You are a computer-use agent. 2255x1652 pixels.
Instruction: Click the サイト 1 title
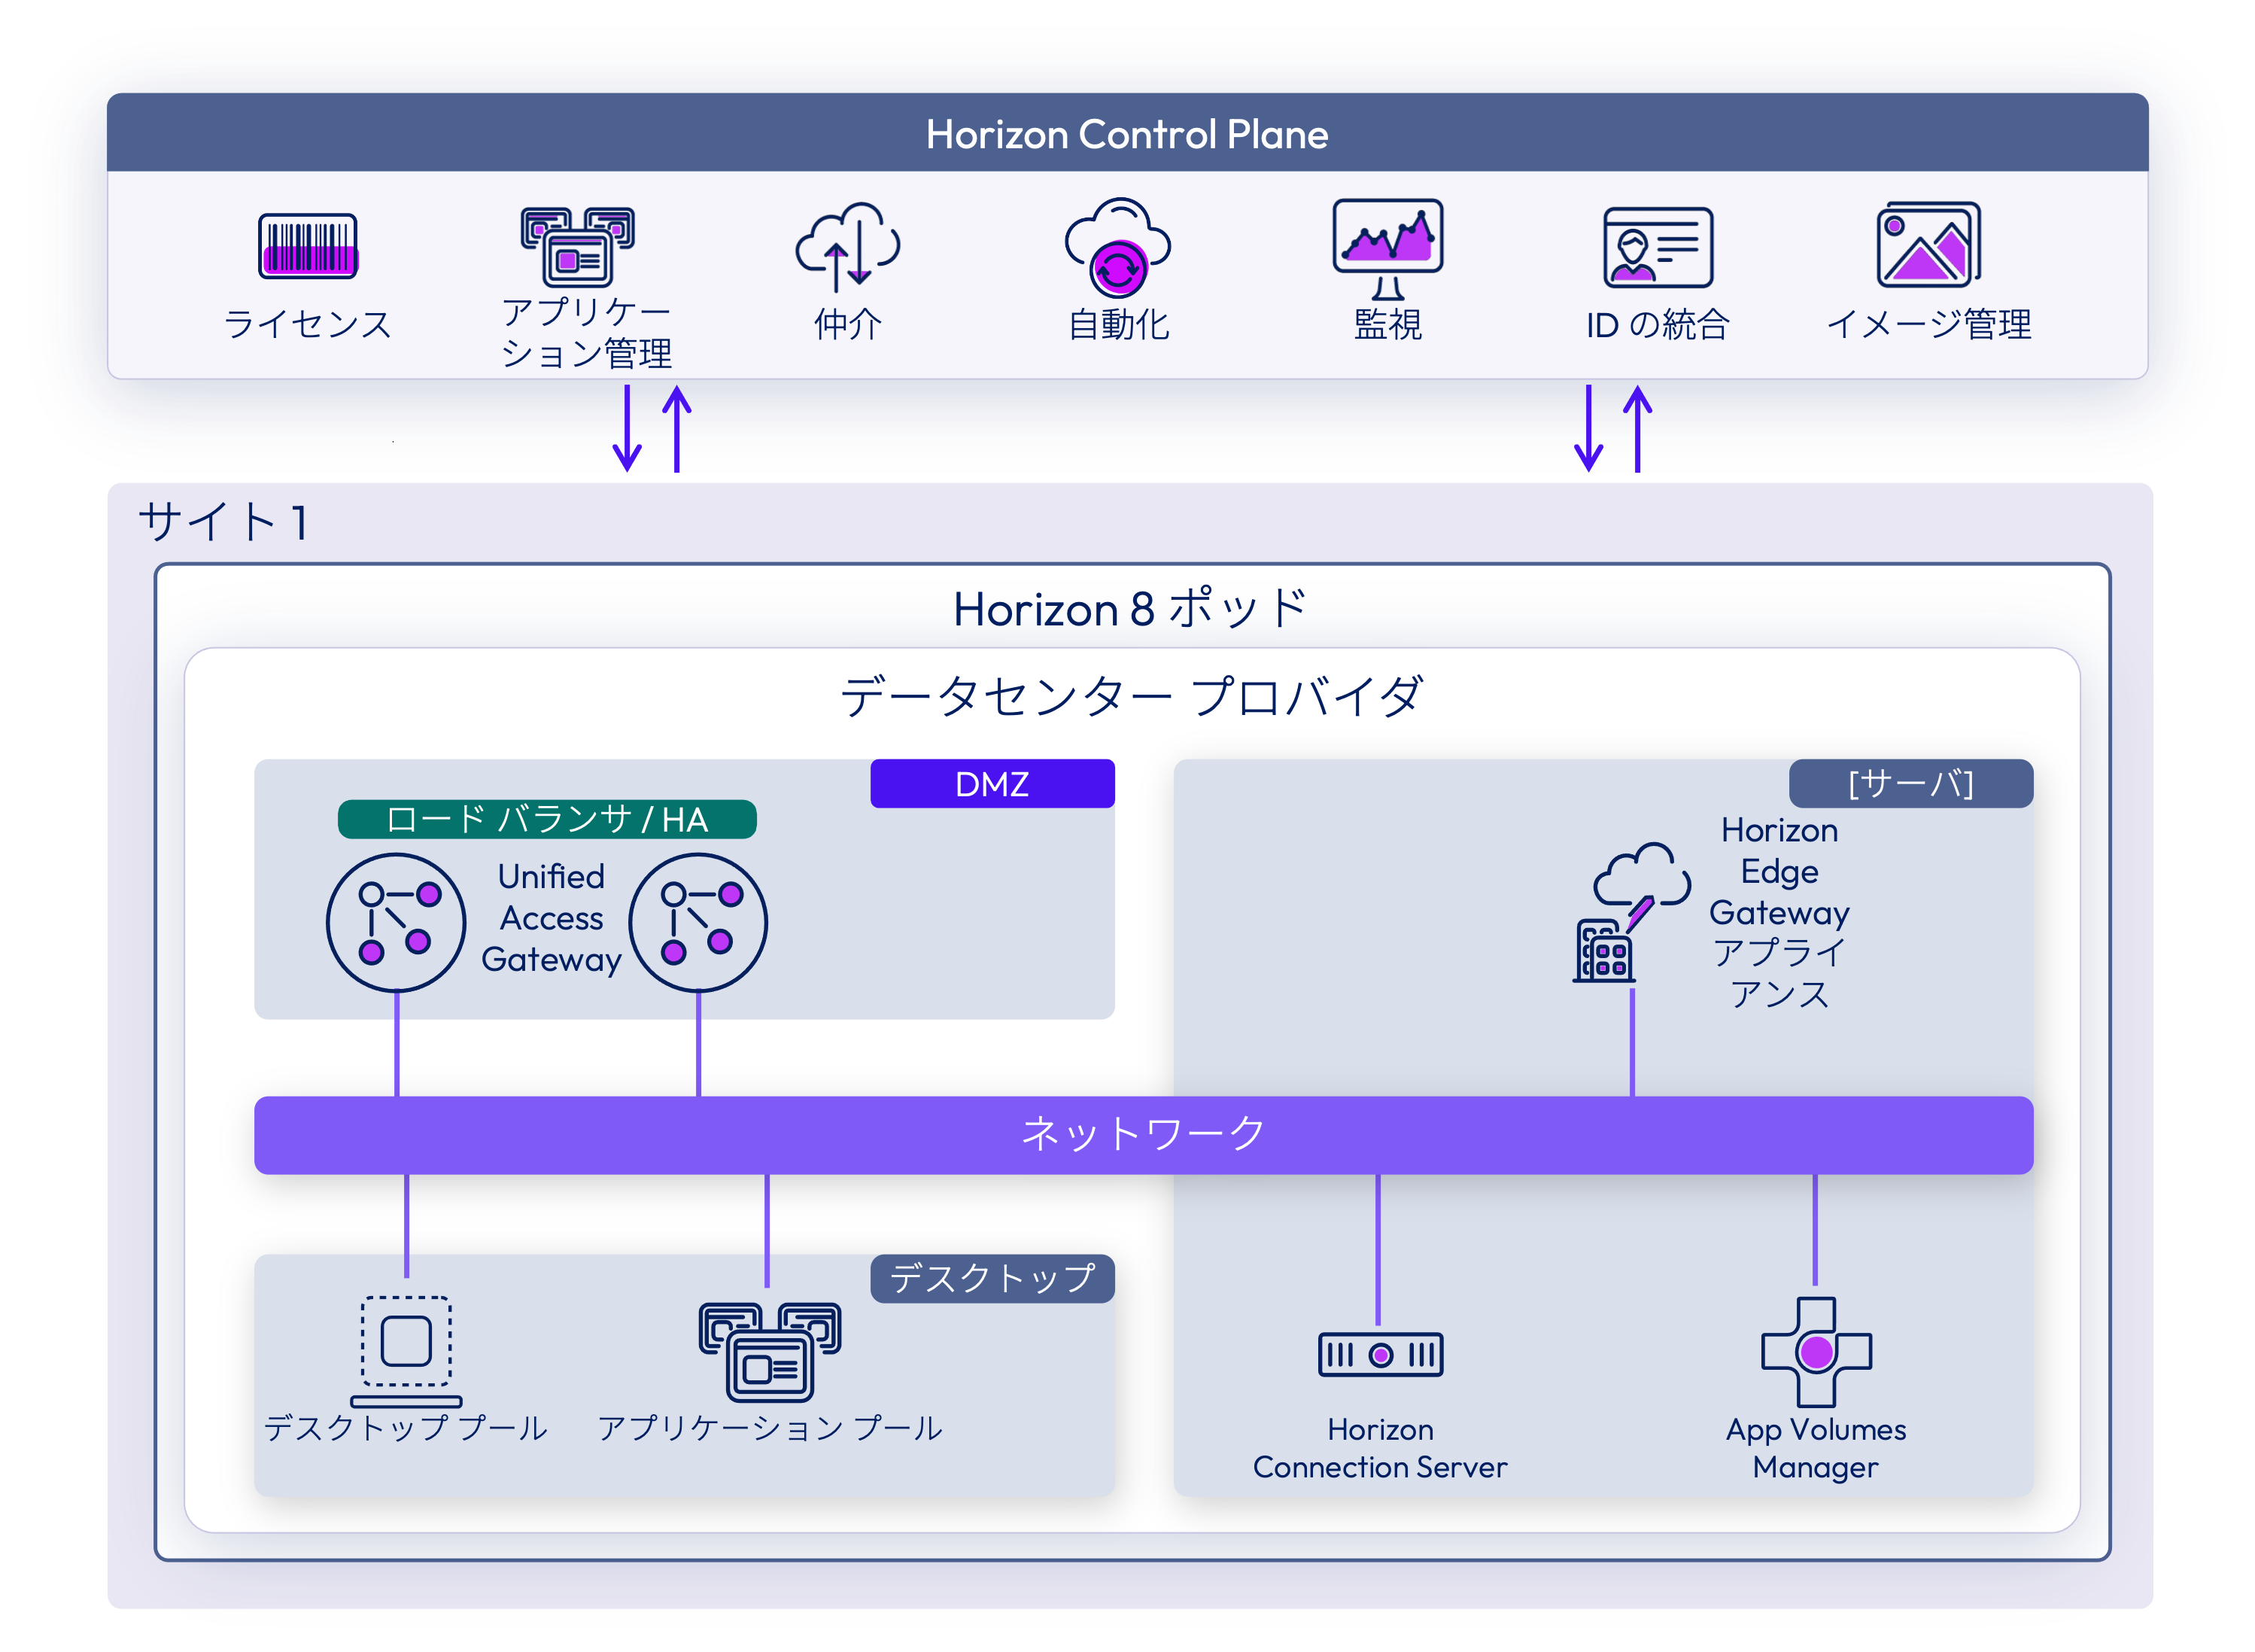tap(223, 522)
